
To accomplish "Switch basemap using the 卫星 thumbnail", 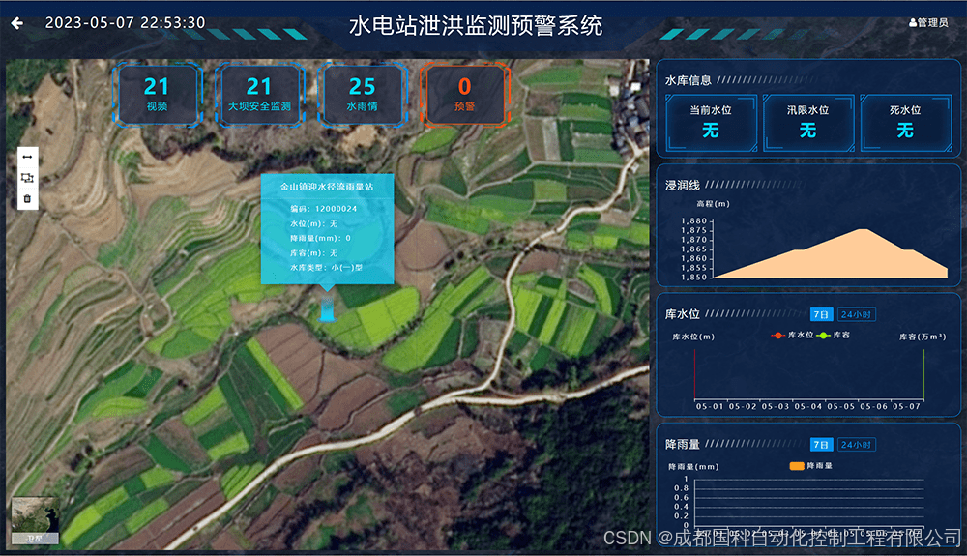I will (35, 521).
